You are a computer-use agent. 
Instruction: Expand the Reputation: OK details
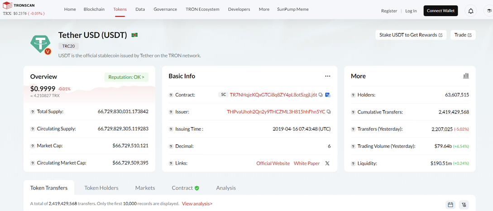click(x=126, y=77)
